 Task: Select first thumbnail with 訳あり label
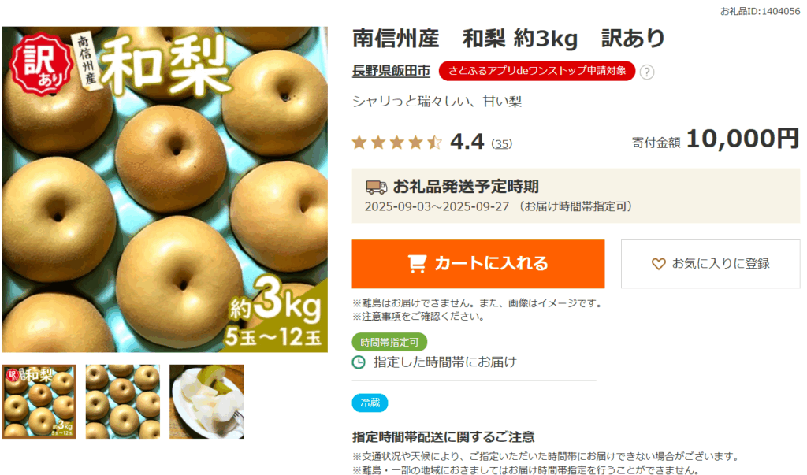(39, 402)
